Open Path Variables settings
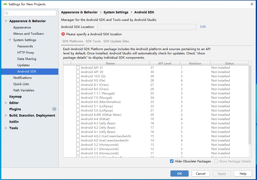 24,90
